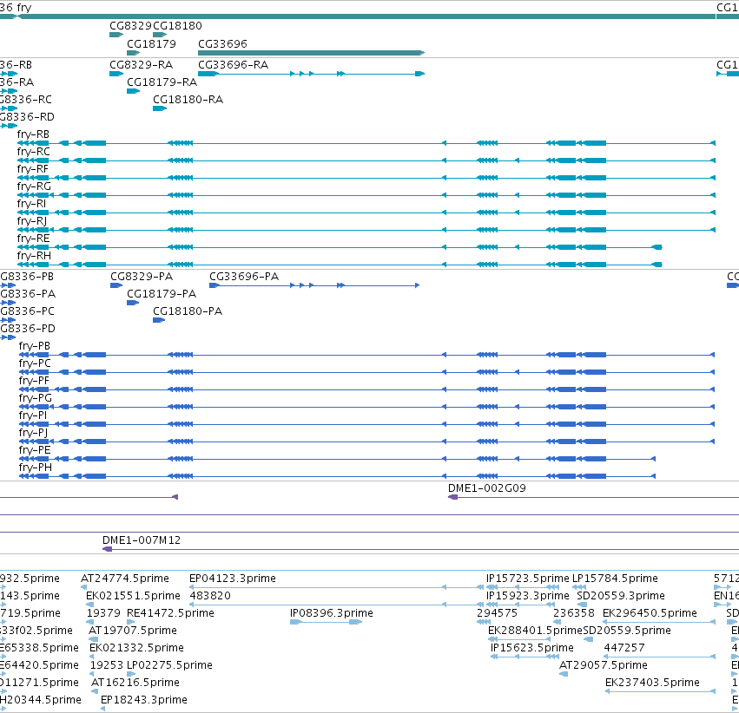Image resolution: width=739 pixels, height=713 pixels.
Task: Click the CG18179 gene label
Action: [151, 43]
